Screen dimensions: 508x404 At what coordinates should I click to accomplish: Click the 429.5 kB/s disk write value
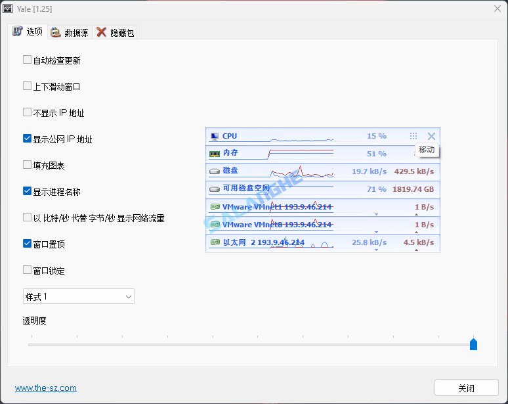[413, 171]
